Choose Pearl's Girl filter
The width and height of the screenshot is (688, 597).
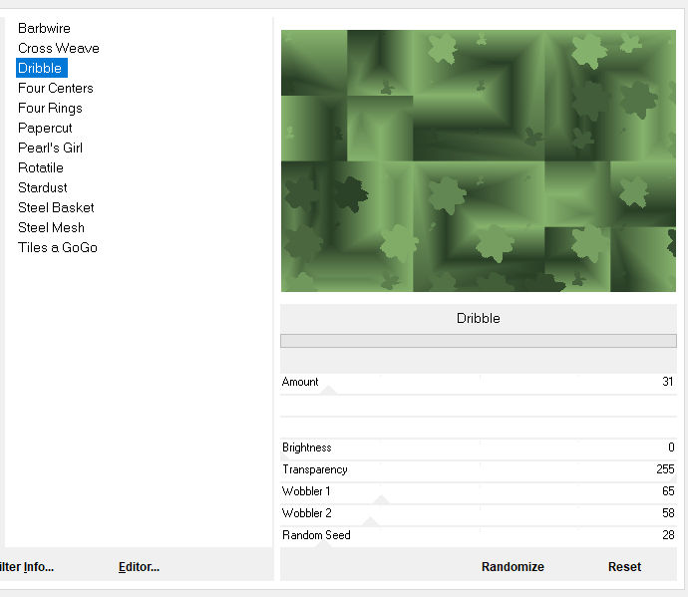tap(50, 148)
